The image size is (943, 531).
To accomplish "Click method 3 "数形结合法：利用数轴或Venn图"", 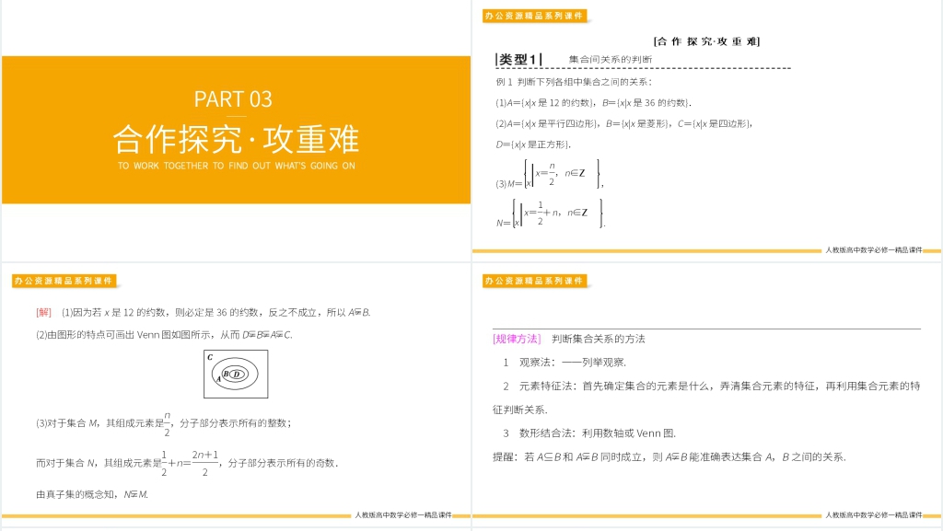I will point(589,433).
